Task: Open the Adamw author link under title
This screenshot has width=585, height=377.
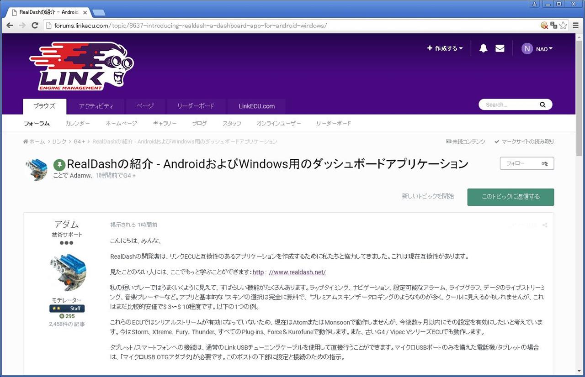Action: [81, 175]
